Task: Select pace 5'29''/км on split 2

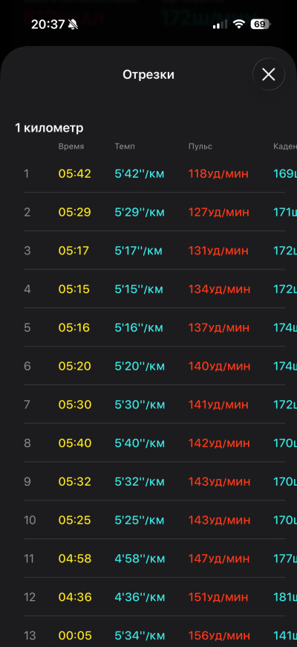Action: [140, 212]
